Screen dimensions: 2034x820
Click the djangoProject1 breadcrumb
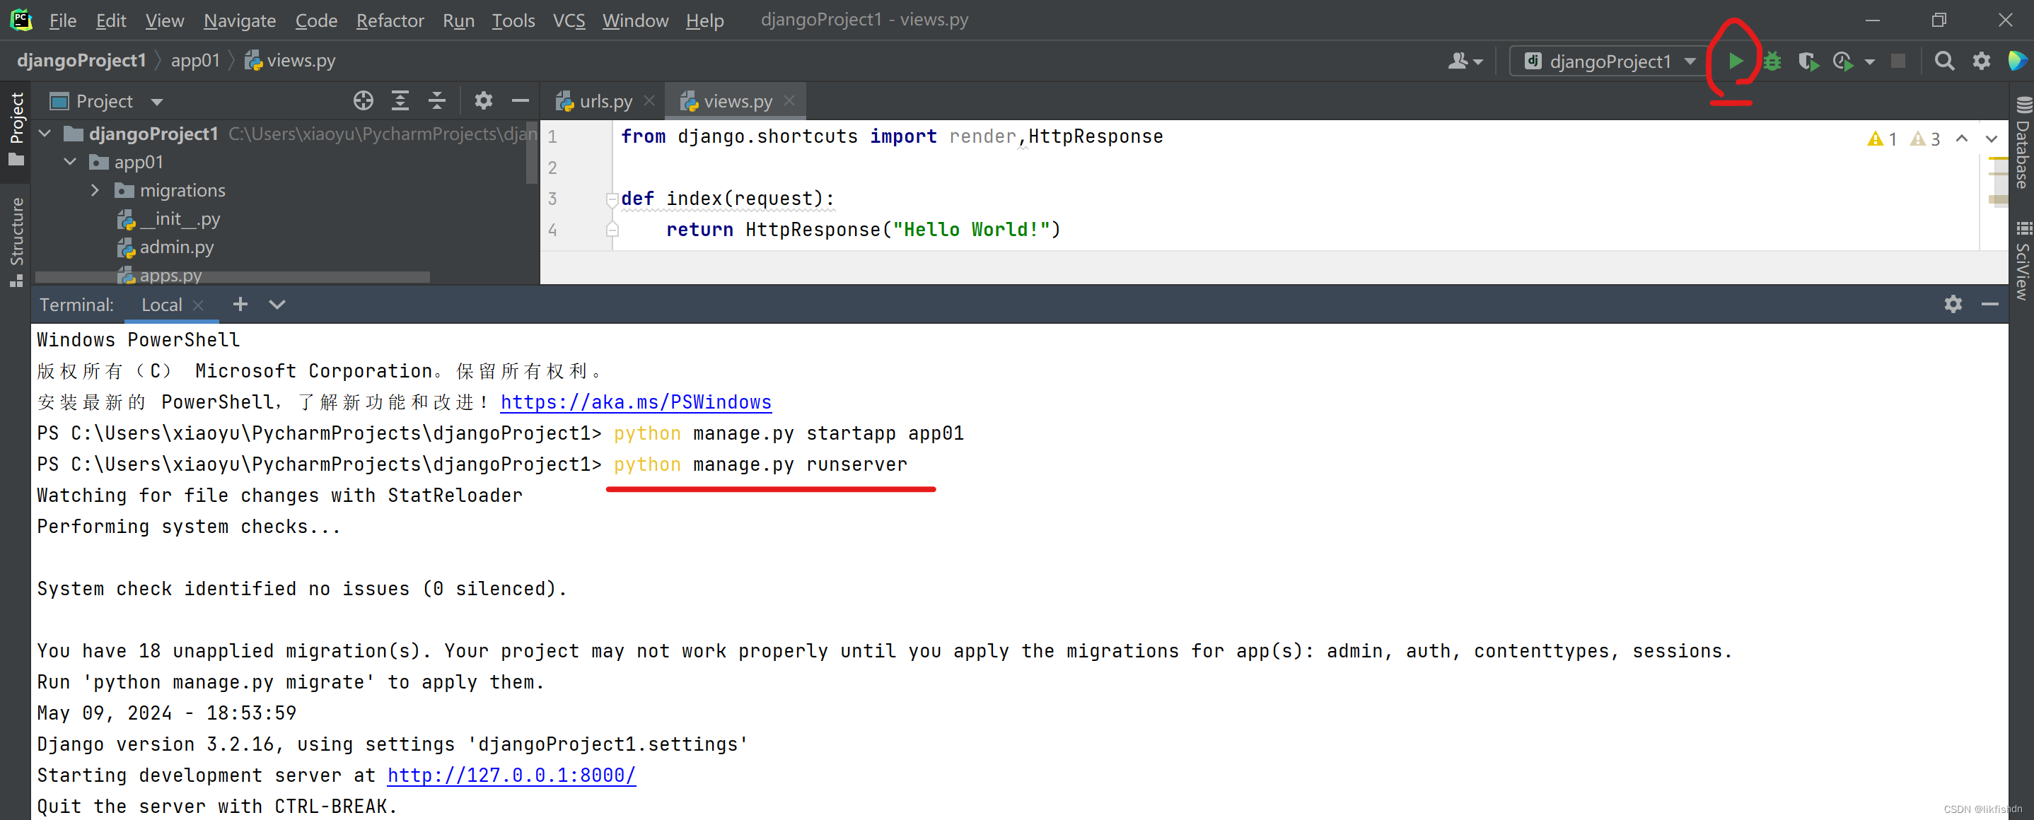pos(81,60)
